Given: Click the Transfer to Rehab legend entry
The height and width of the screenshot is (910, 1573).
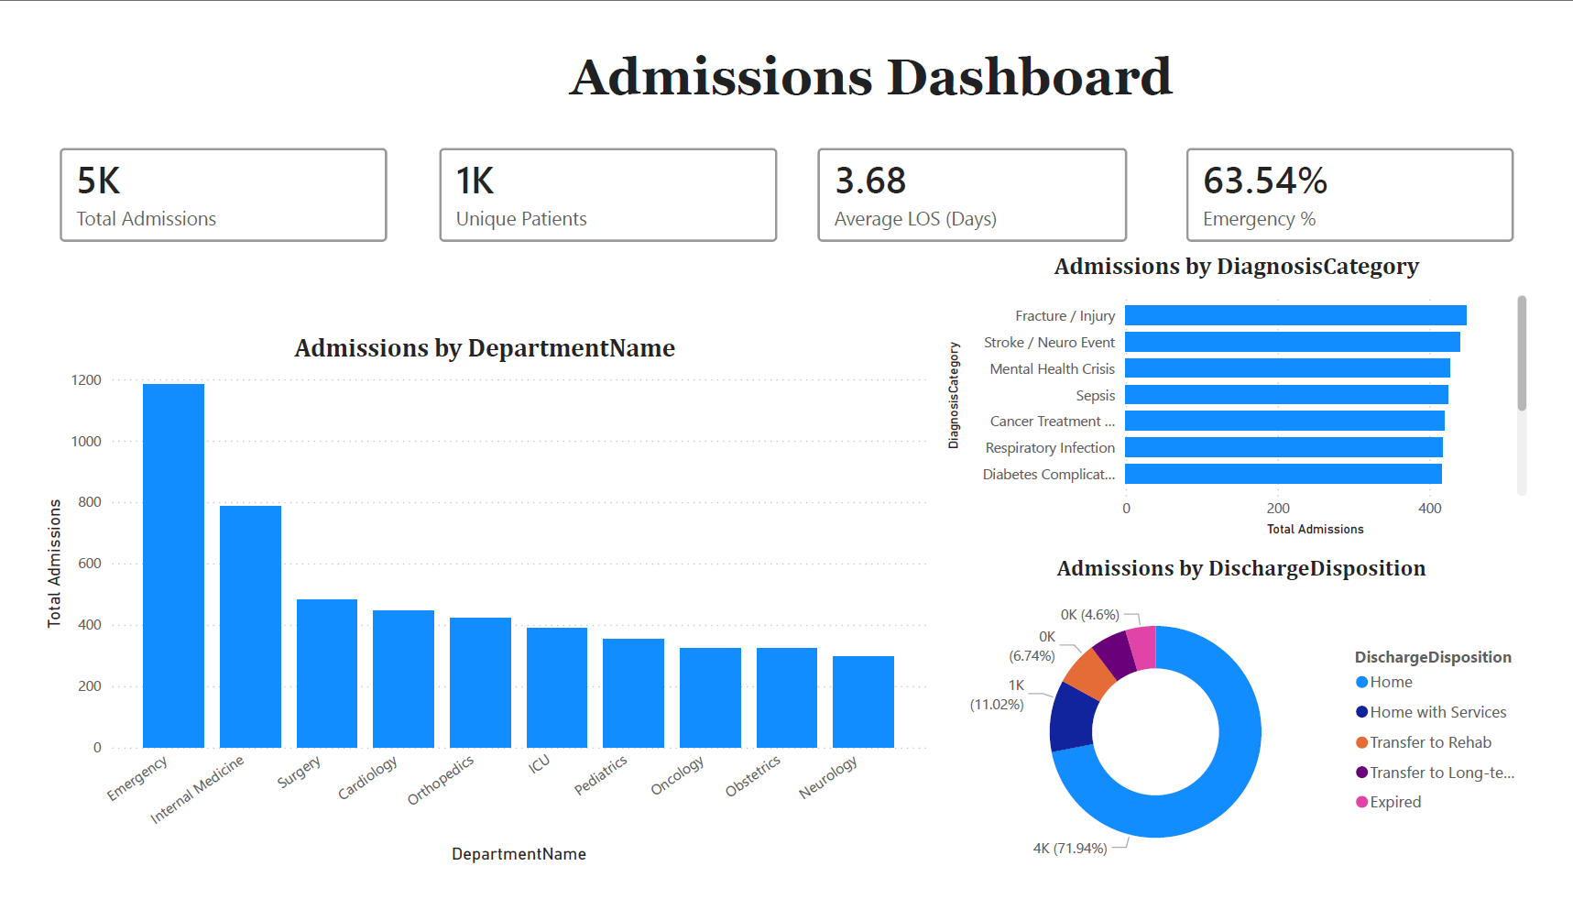Looking at the screenshot, I should (1424, 742).
